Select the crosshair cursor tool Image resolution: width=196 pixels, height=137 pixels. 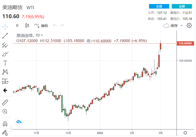(x=5, y=26)
